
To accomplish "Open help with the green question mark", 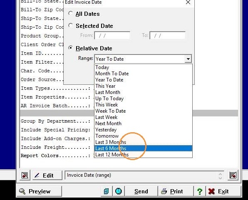I will click(x=200, y=191).
